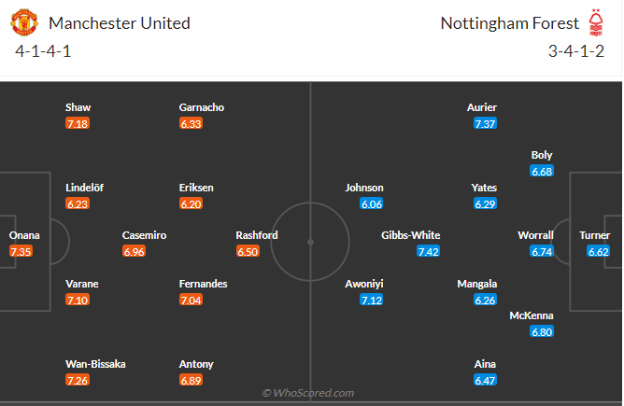
Task: Click the WhoScored.com watermark
Action: (308, 393)
